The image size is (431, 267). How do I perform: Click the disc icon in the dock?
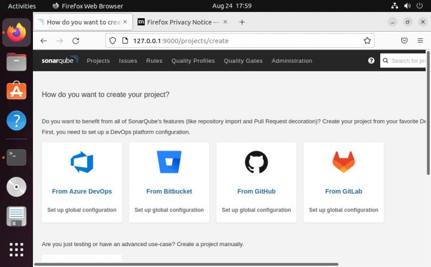(17, 187)
